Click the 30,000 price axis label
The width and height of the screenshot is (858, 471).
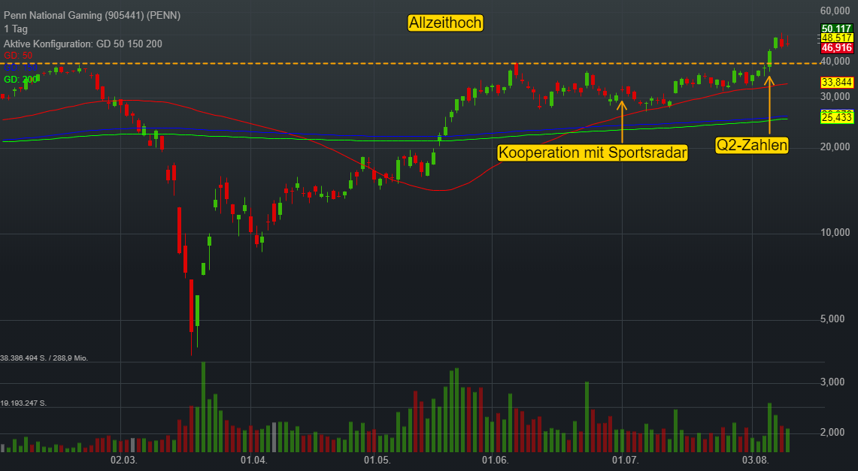[835, 97]
